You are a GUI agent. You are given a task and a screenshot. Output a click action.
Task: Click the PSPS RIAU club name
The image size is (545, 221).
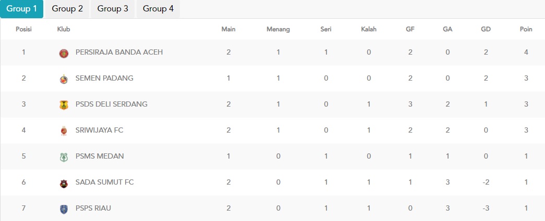[x=93, y=208]
